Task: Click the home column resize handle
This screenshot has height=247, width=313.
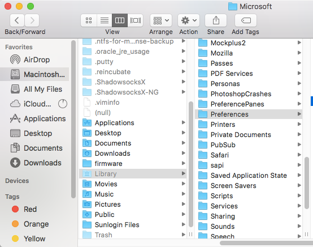Action: [x=191, y=234]
